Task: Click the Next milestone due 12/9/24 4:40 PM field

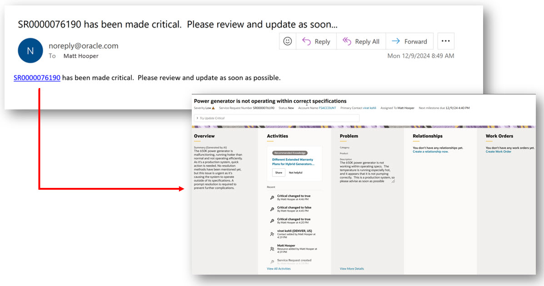Action: point(444,108)
